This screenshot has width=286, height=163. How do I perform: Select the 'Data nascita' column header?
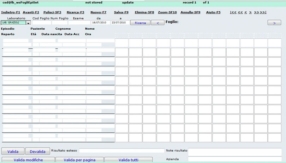52,34
